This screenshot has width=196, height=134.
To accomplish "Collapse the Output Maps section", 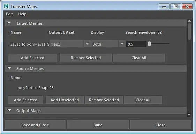I will tap(9, 110).
